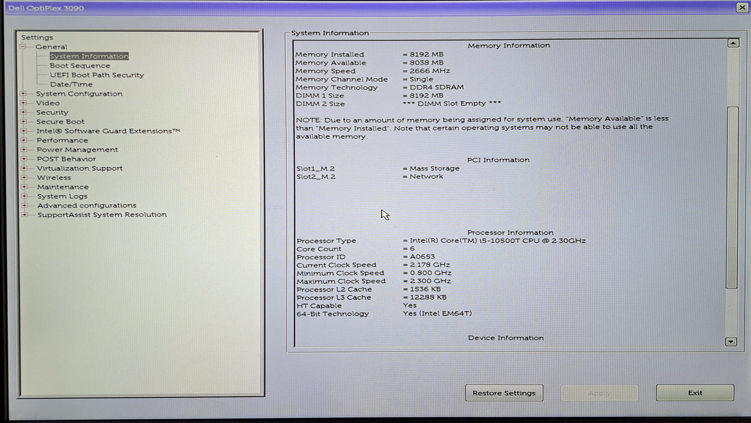
Task: Click the Apply button
Action: tap(599, 393)
